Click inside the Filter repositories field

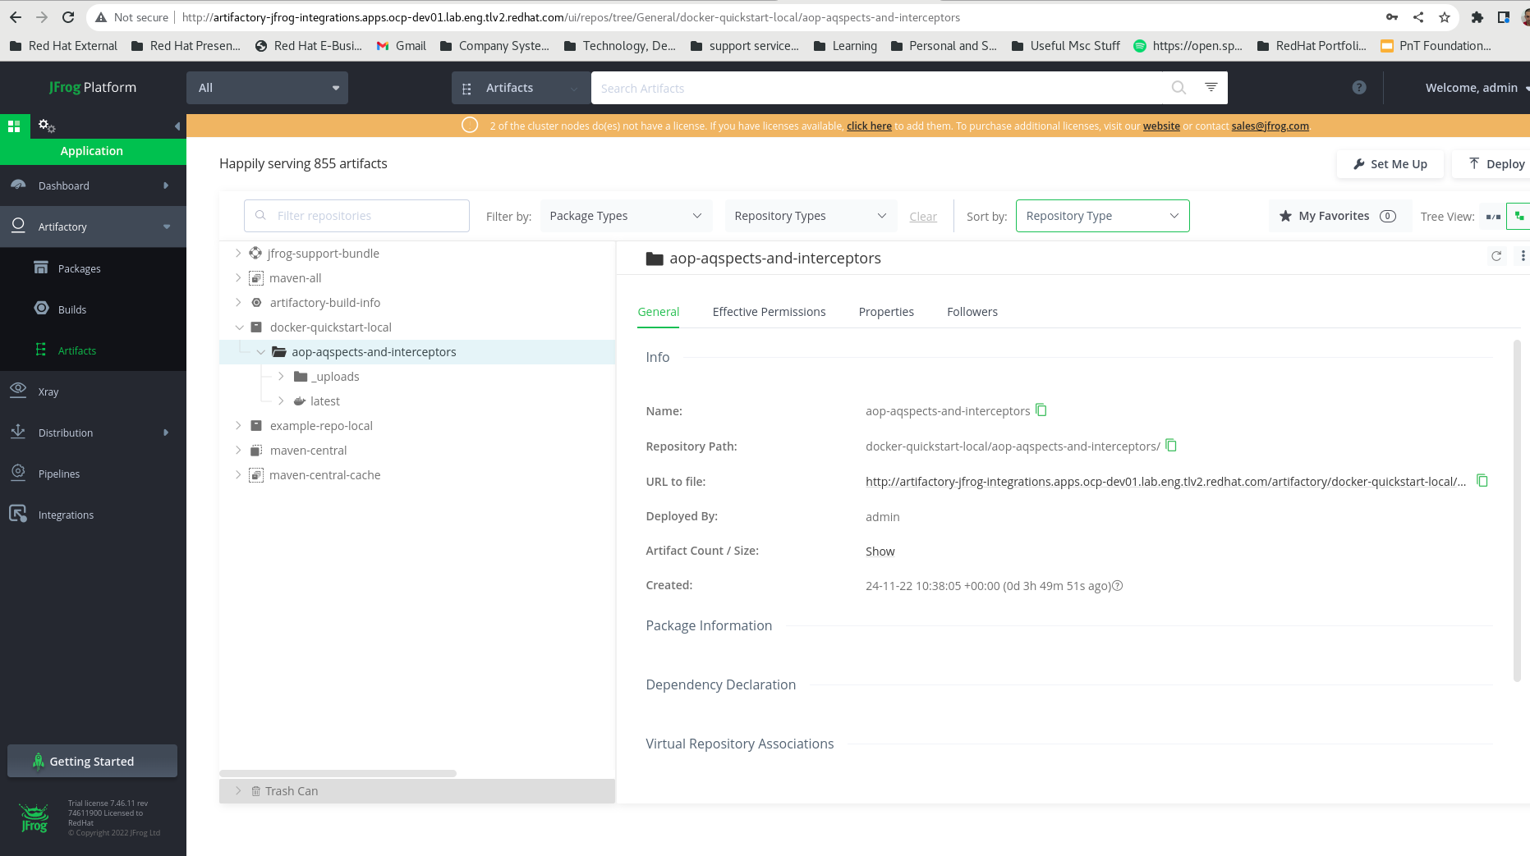coord(356,215)
